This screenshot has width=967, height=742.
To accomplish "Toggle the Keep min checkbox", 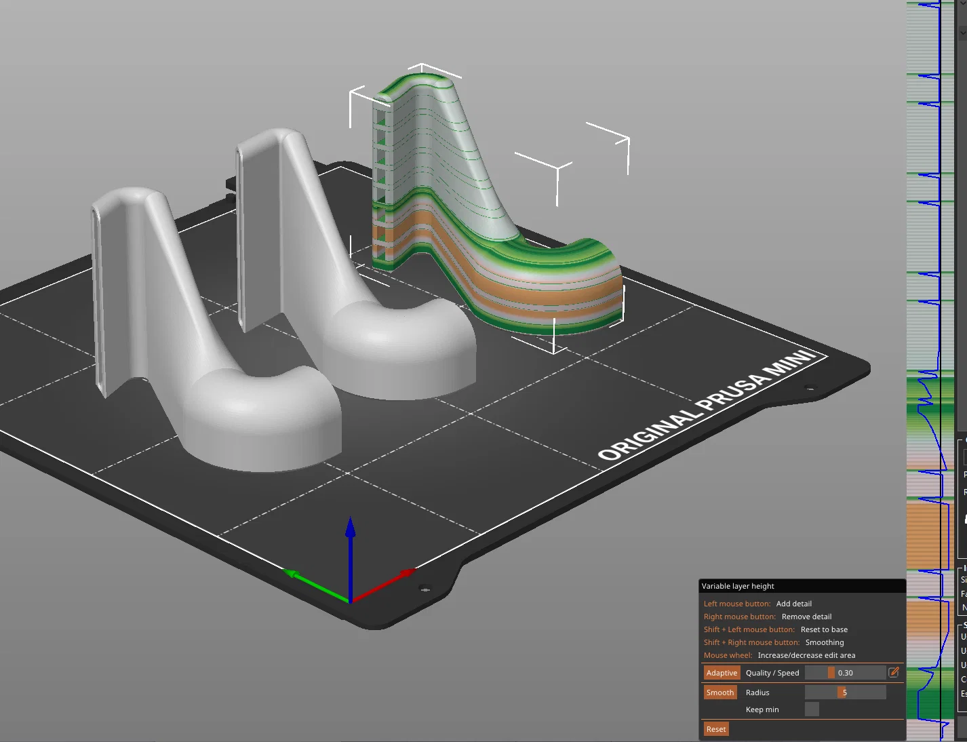I will [812, 709].
